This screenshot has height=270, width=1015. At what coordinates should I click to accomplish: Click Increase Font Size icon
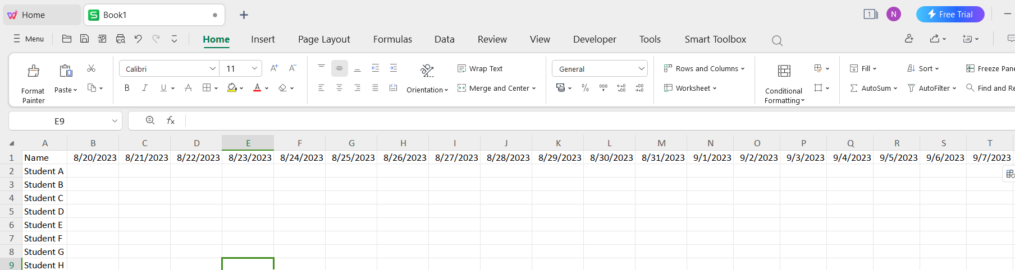pyautogui.click(x=274, y=68)
